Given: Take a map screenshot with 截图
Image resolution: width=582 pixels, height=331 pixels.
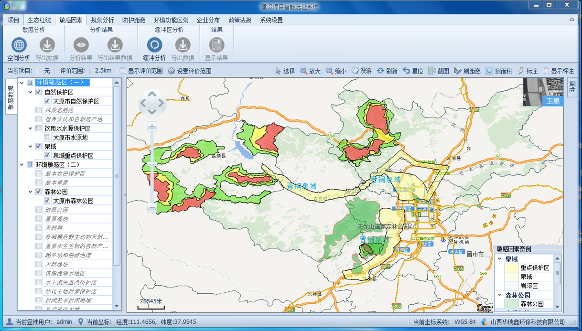Looking at the screenshot, I should point(438,71).
